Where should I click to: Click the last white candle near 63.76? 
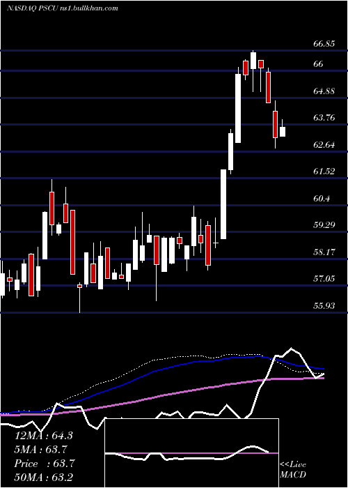[282, 131]
